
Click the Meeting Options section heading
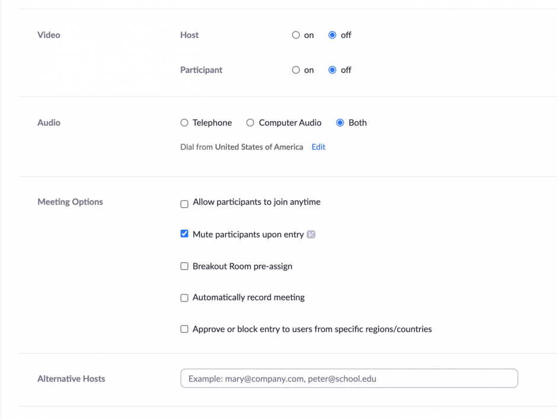pos(70,202)
